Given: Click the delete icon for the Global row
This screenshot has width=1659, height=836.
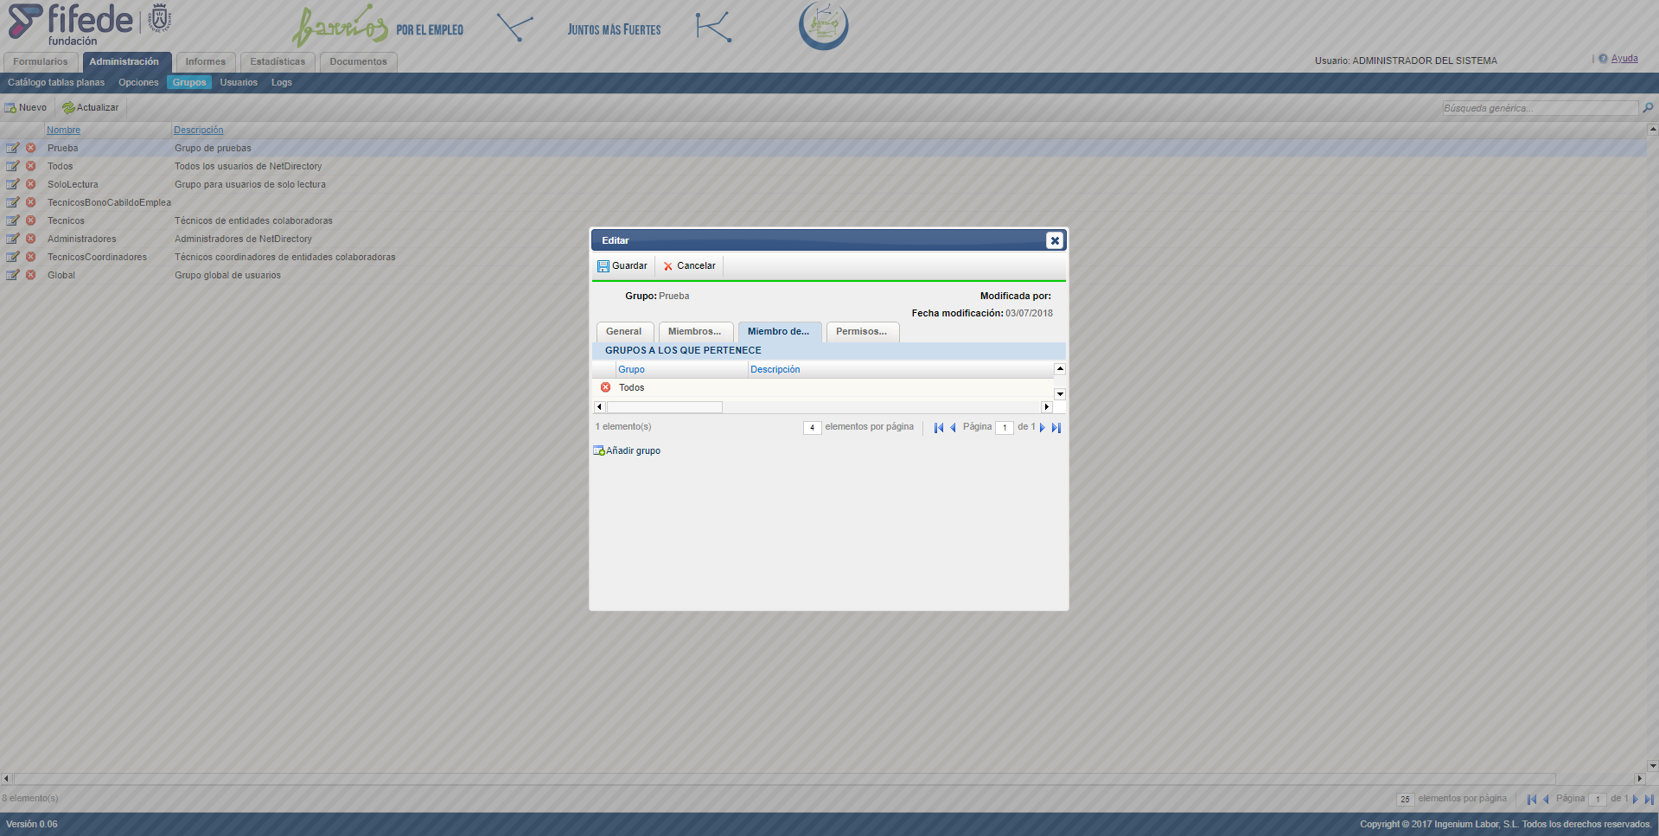Looking at the screenshot, I should [x=31, y=275].
